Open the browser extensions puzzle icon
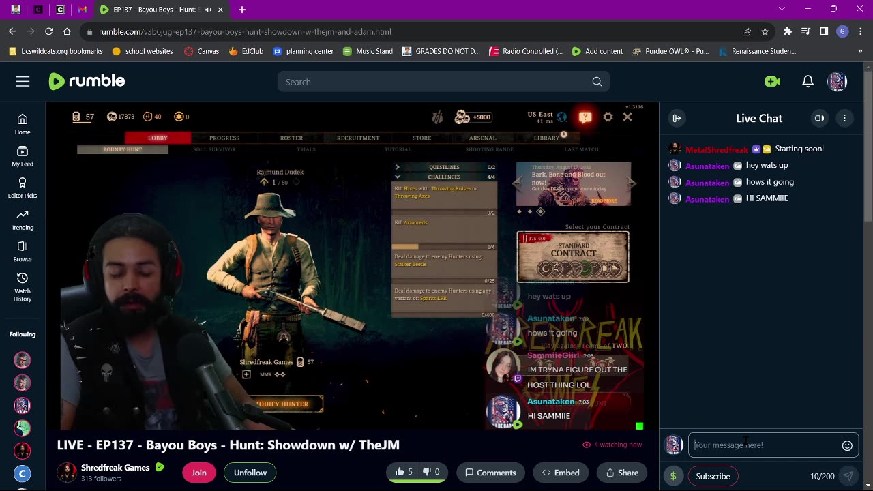873x491 pixels. pos(788,31)
